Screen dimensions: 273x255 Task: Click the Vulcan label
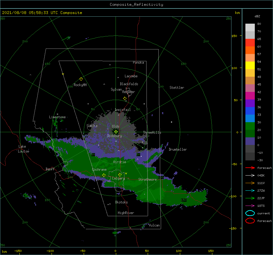154,225
